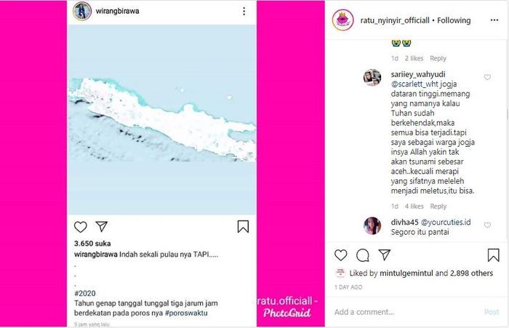Open ratu_nyinyir_officiall post options ellipsis
The image size is (509, 328).
(x=494, y=20)
